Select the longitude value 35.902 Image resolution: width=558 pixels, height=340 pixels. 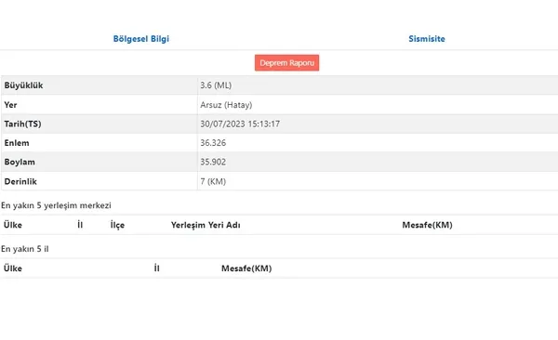click(213, 163)
